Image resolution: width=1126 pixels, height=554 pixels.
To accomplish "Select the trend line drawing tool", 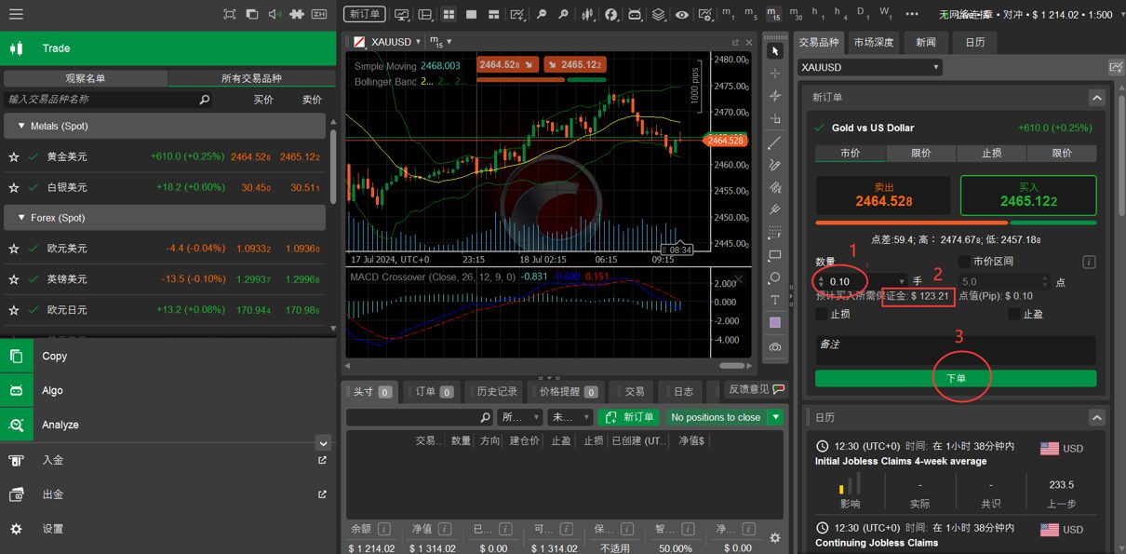I will tap(775, 142).
